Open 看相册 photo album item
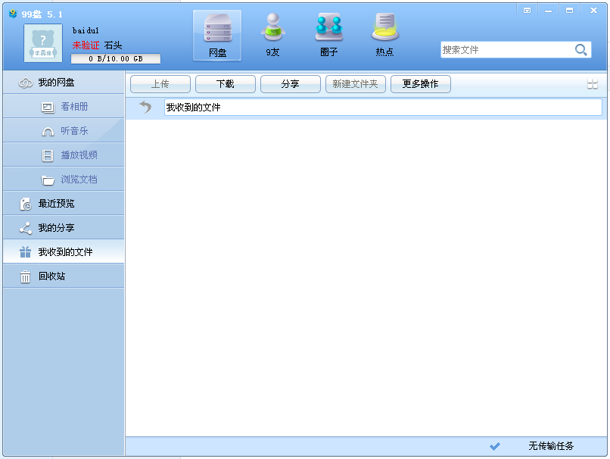This screenshot has height=459, width=610. click(64, 107)
